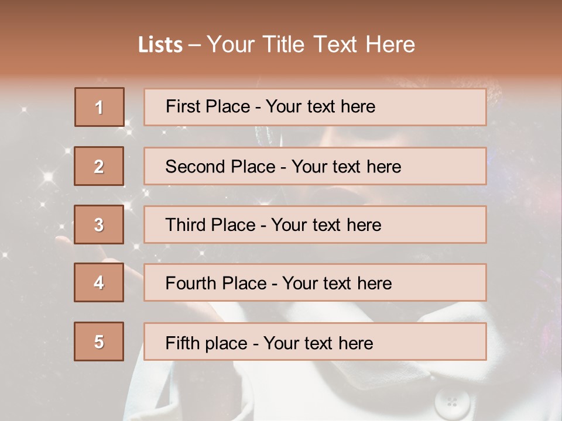This screenshot has height=421, width=562.
Task: Click the large bright star sparkle on left
Action: click(x=49, y=177)
